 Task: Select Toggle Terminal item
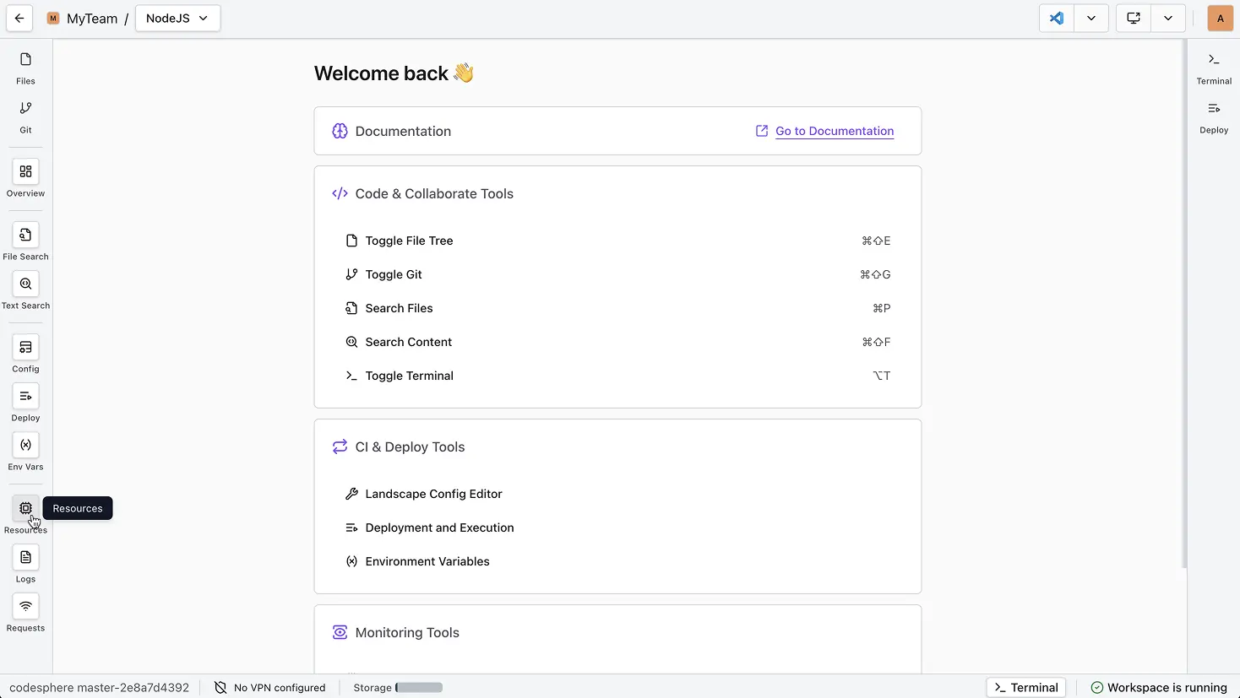tap(617, 376)
